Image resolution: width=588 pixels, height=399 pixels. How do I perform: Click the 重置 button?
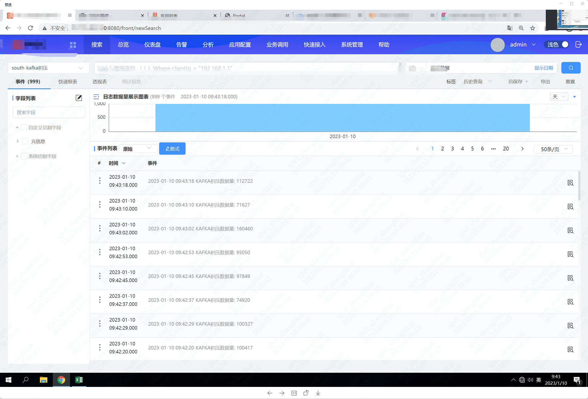[x=570, y=82]
